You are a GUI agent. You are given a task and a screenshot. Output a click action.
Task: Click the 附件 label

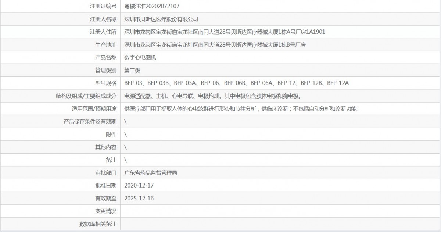(111, 135)
